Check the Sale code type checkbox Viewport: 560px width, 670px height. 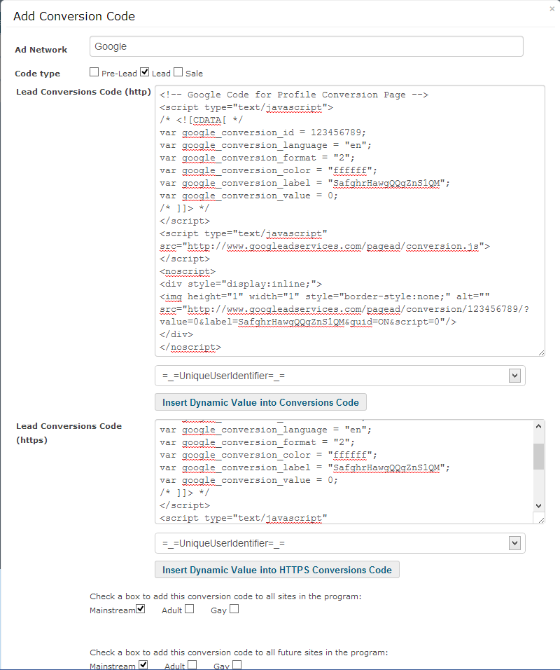click(x=178, y=71)
